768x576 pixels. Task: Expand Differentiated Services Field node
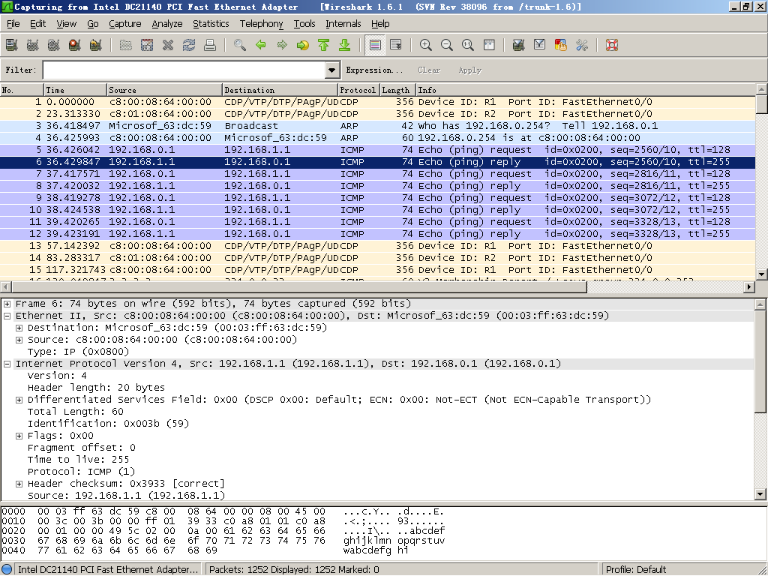[19, 400]
